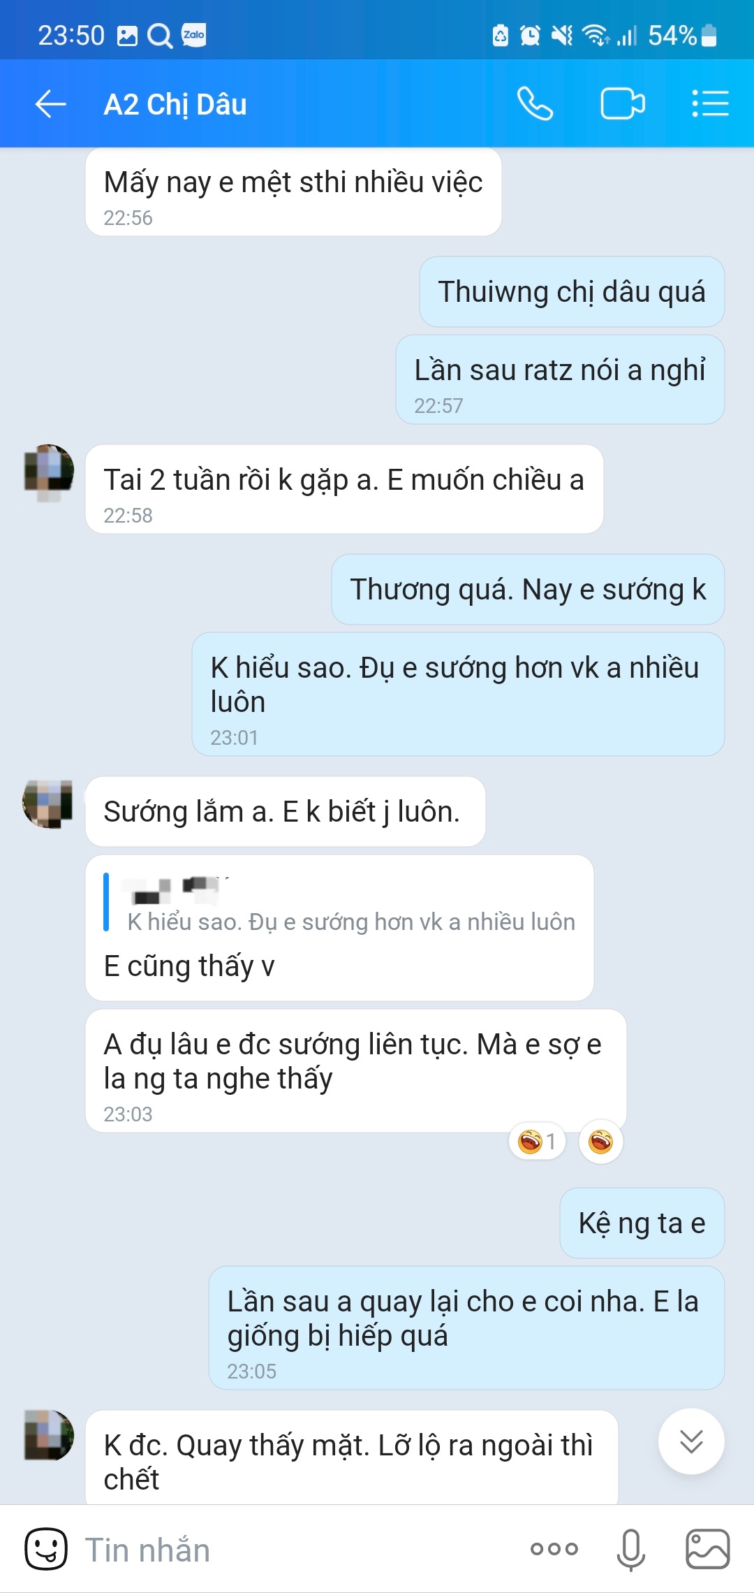Open sender avatar beside 22:58 message

(x=49, y=470)
